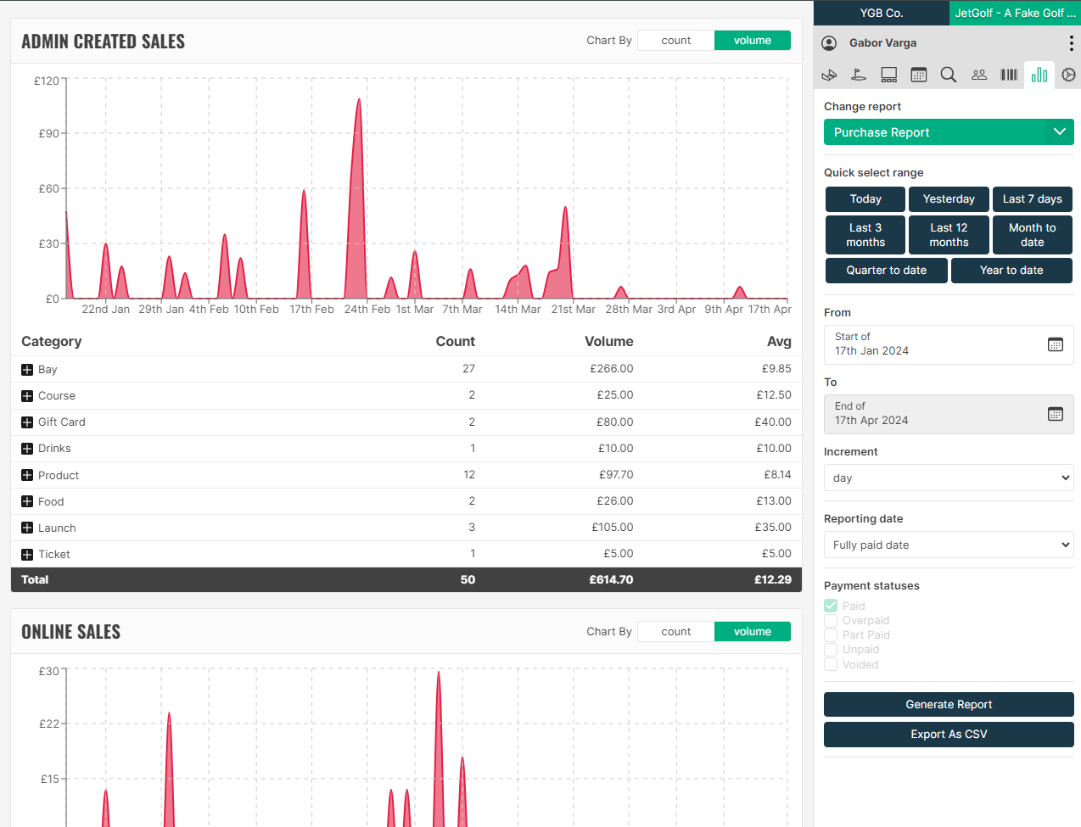This screenshot has height=827, width=1081.
Task: Select the Month to date range
Action: point(1032,235)
